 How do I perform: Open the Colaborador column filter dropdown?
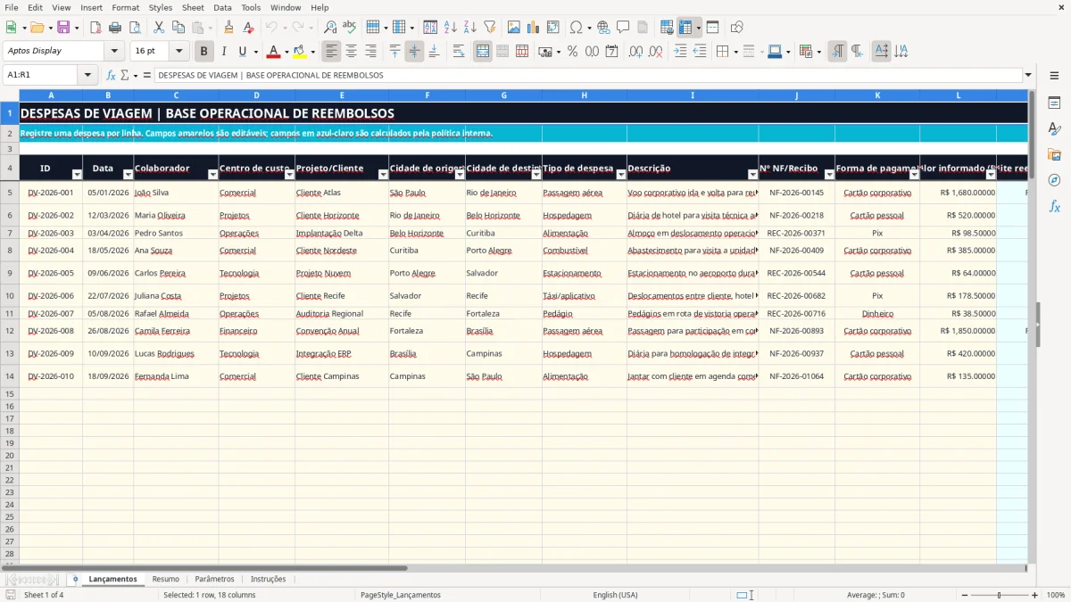coord(212,175)
